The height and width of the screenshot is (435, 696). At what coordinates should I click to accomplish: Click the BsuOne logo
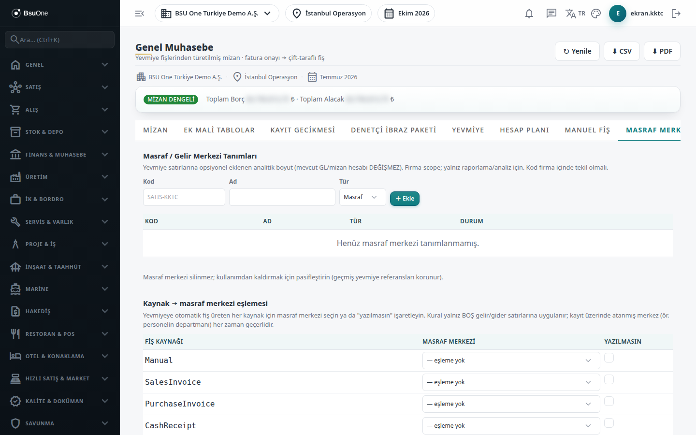point(30,13)
